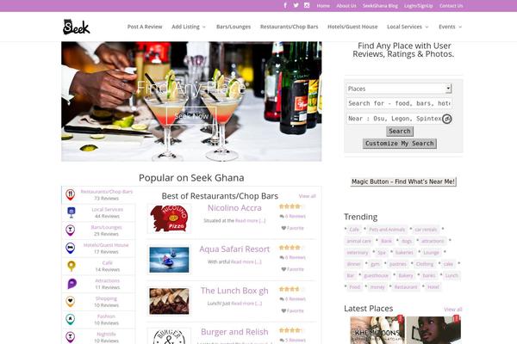Click the locate-me icon in Near field

(446, 119)
